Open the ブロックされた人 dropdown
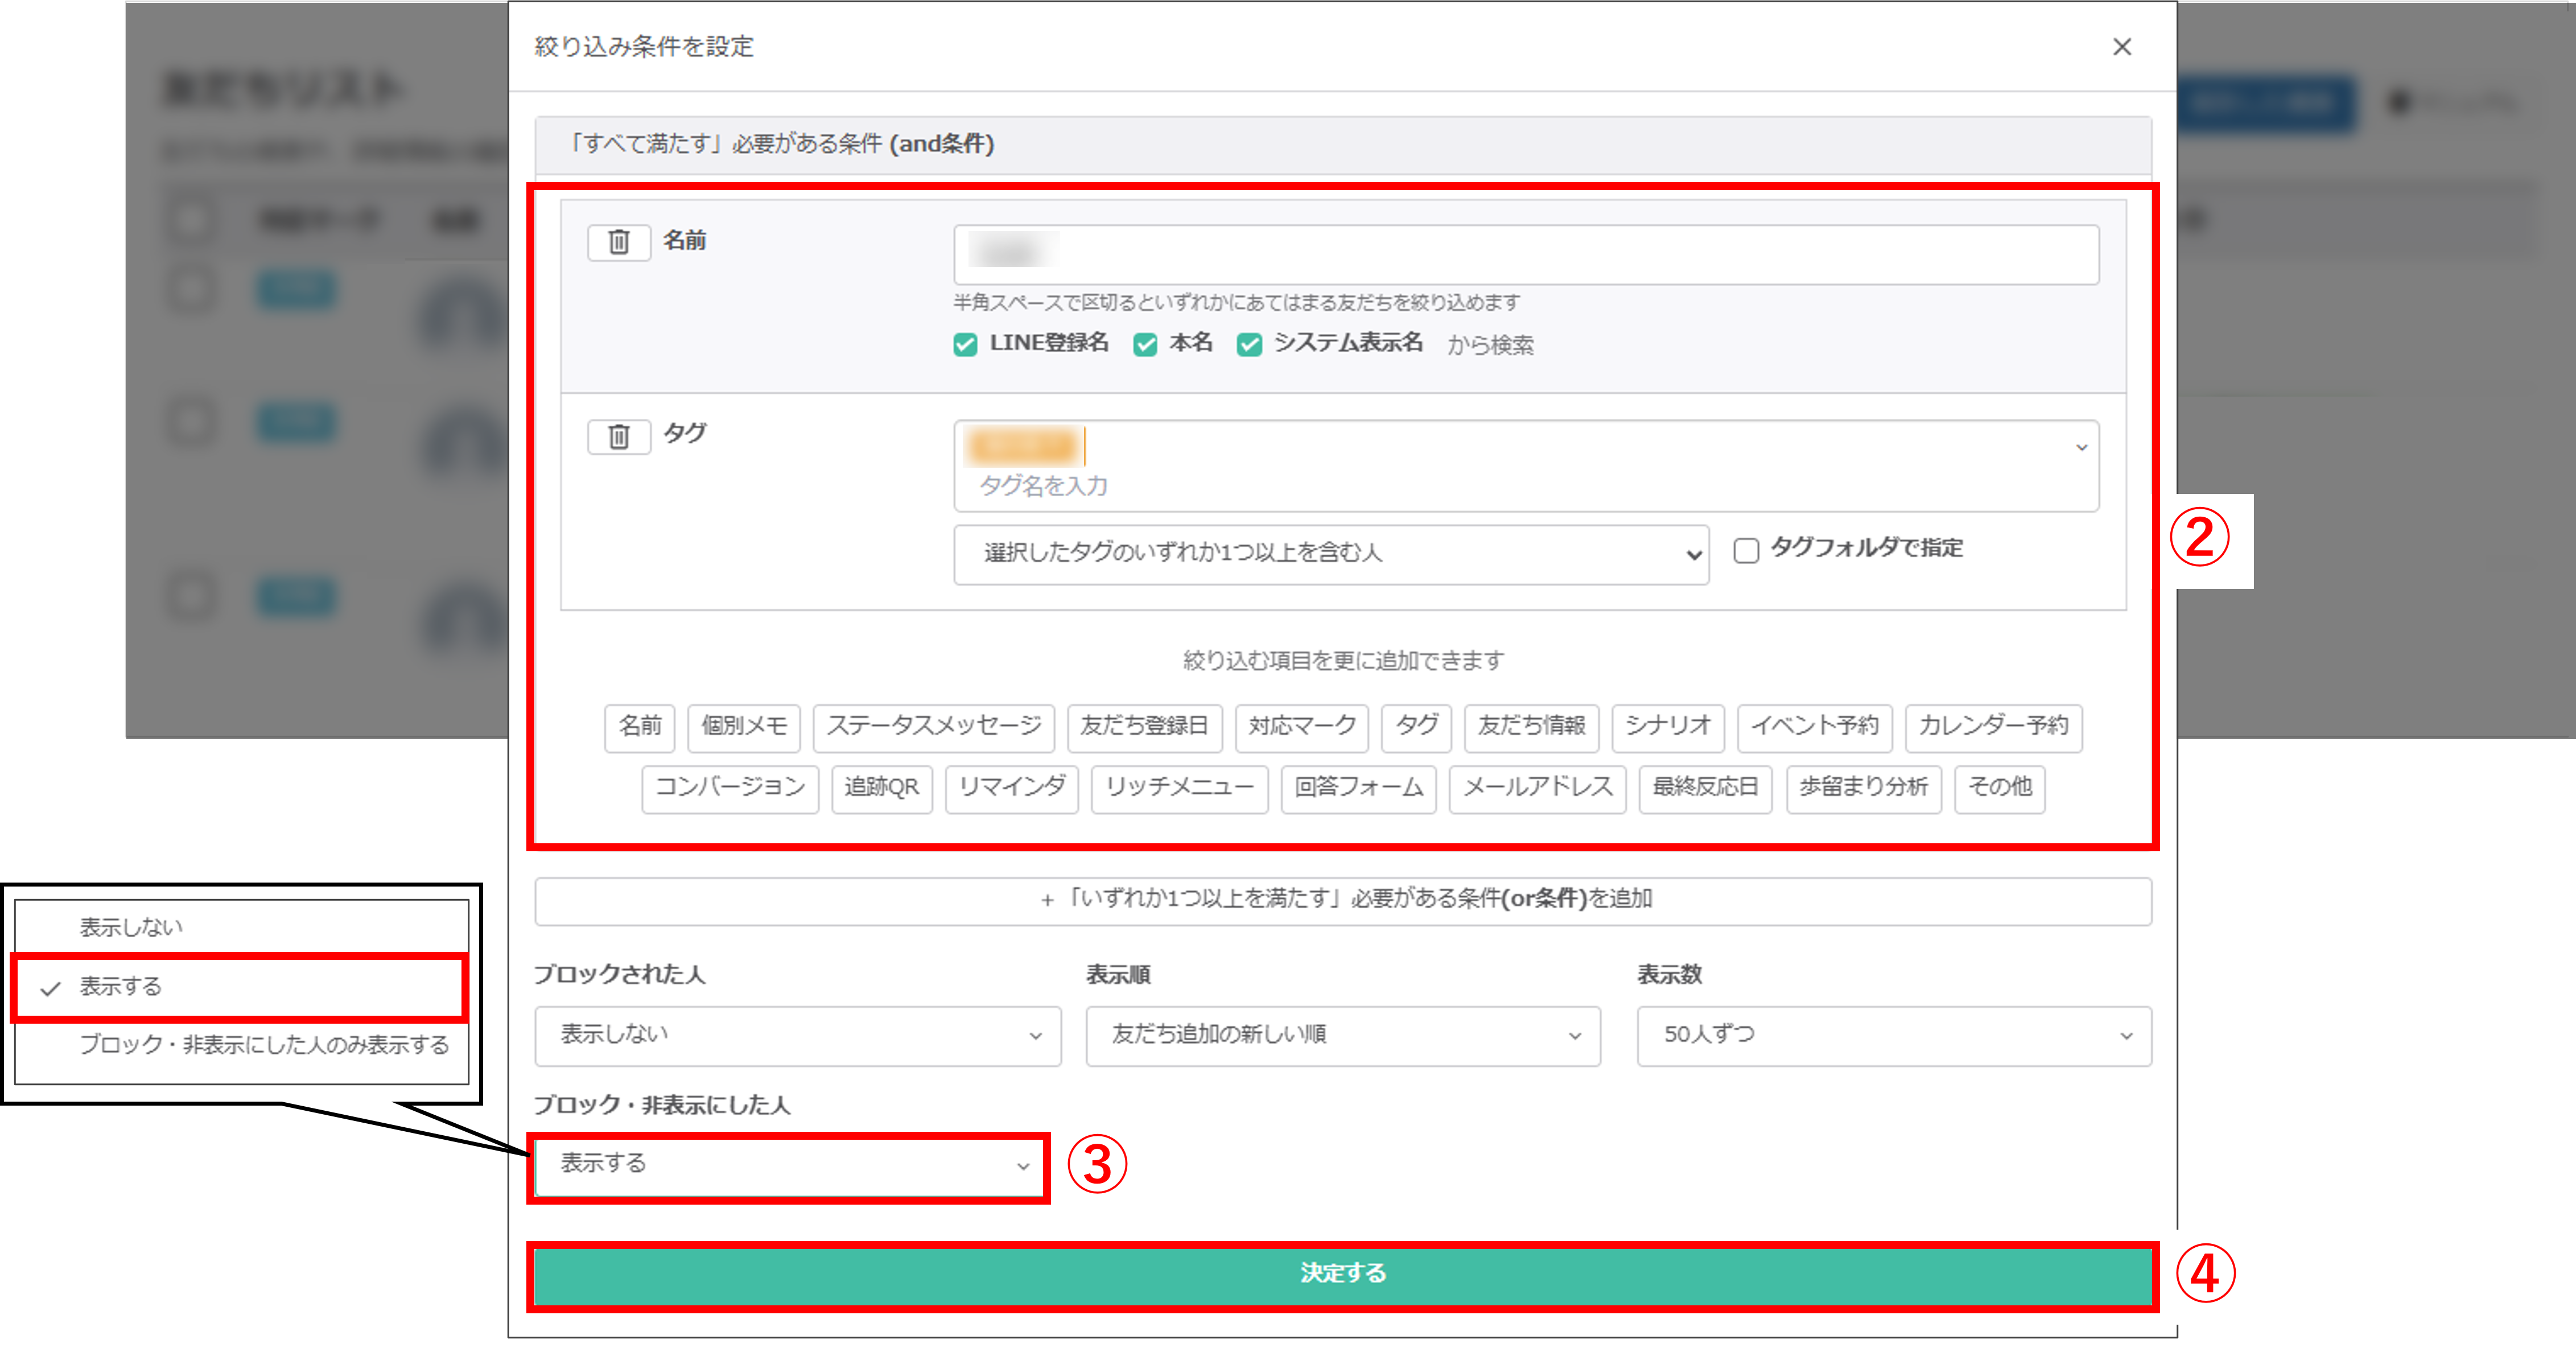The height and width of the screenshot is (1352, 2576). (x=797, y=1035)
